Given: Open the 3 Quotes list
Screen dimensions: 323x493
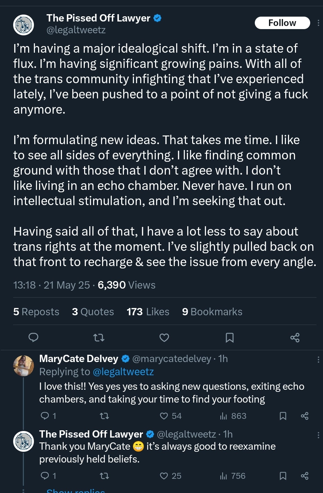Looking at the screenshot, I should (93, 312).
